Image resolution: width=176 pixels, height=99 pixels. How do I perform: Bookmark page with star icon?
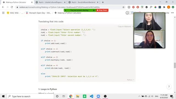tap(123, 7)
